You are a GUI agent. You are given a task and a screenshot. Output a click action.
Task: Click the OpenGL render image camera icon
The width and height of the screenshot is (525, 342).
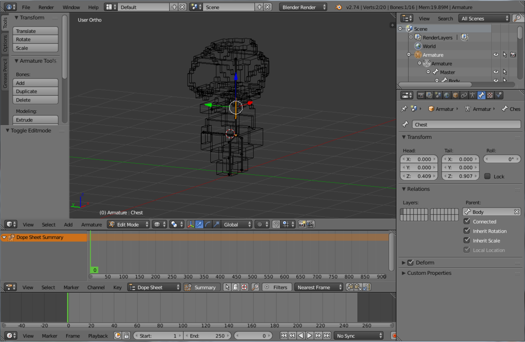pos(301,225)
